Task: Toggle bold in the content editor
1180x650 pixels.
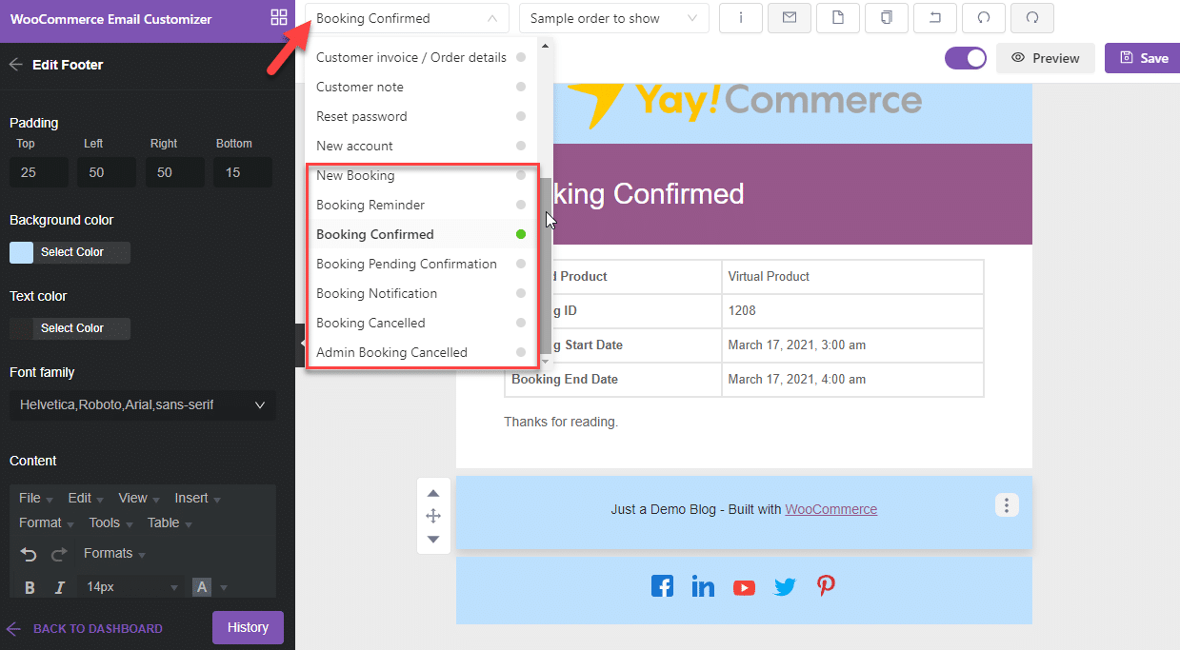Action: coord(30,587)
